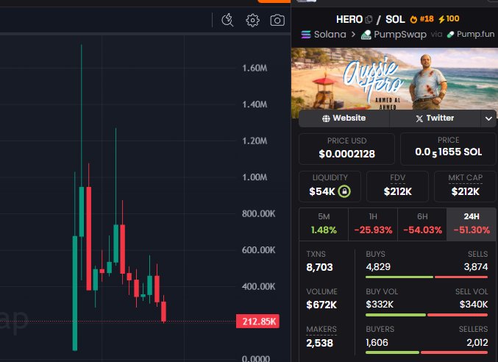Click the BUYS 4,829 value
This screenshot has height=362, width=498.
(x=378, y=267)
